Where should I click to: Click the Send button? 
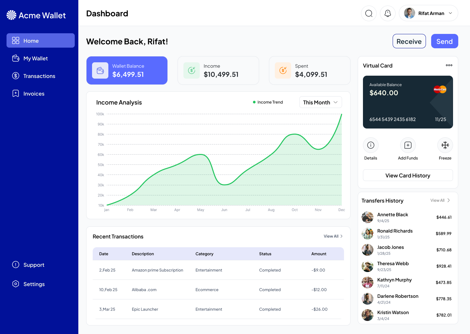point(445,41)
